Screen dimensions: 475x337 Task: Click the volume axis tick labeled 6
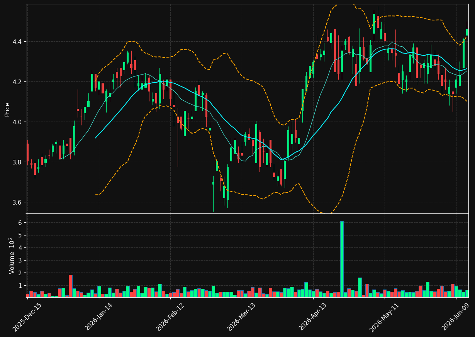click(20, 223)
